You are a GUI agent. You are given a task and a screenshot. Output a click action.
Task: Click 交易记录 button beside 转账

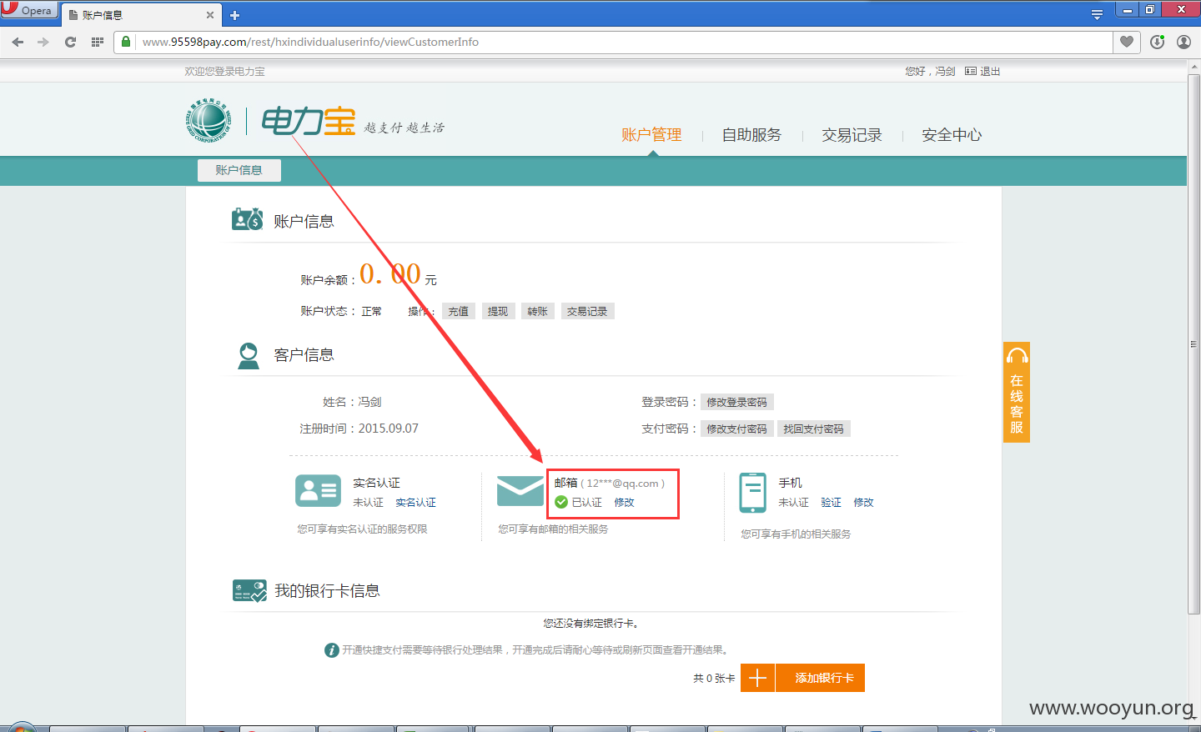coord(587,311)
